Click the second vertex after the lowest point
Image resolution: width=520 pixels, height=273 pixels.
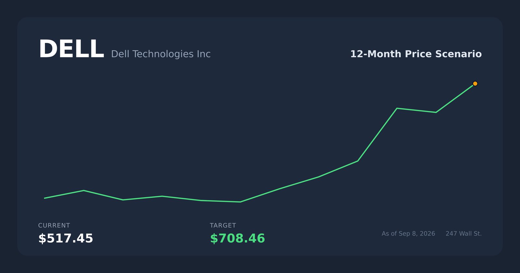tap(318, 177)
